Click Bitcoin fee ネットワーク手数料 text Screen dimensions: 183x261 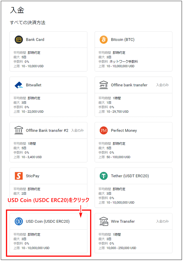[x=124, y=62]
